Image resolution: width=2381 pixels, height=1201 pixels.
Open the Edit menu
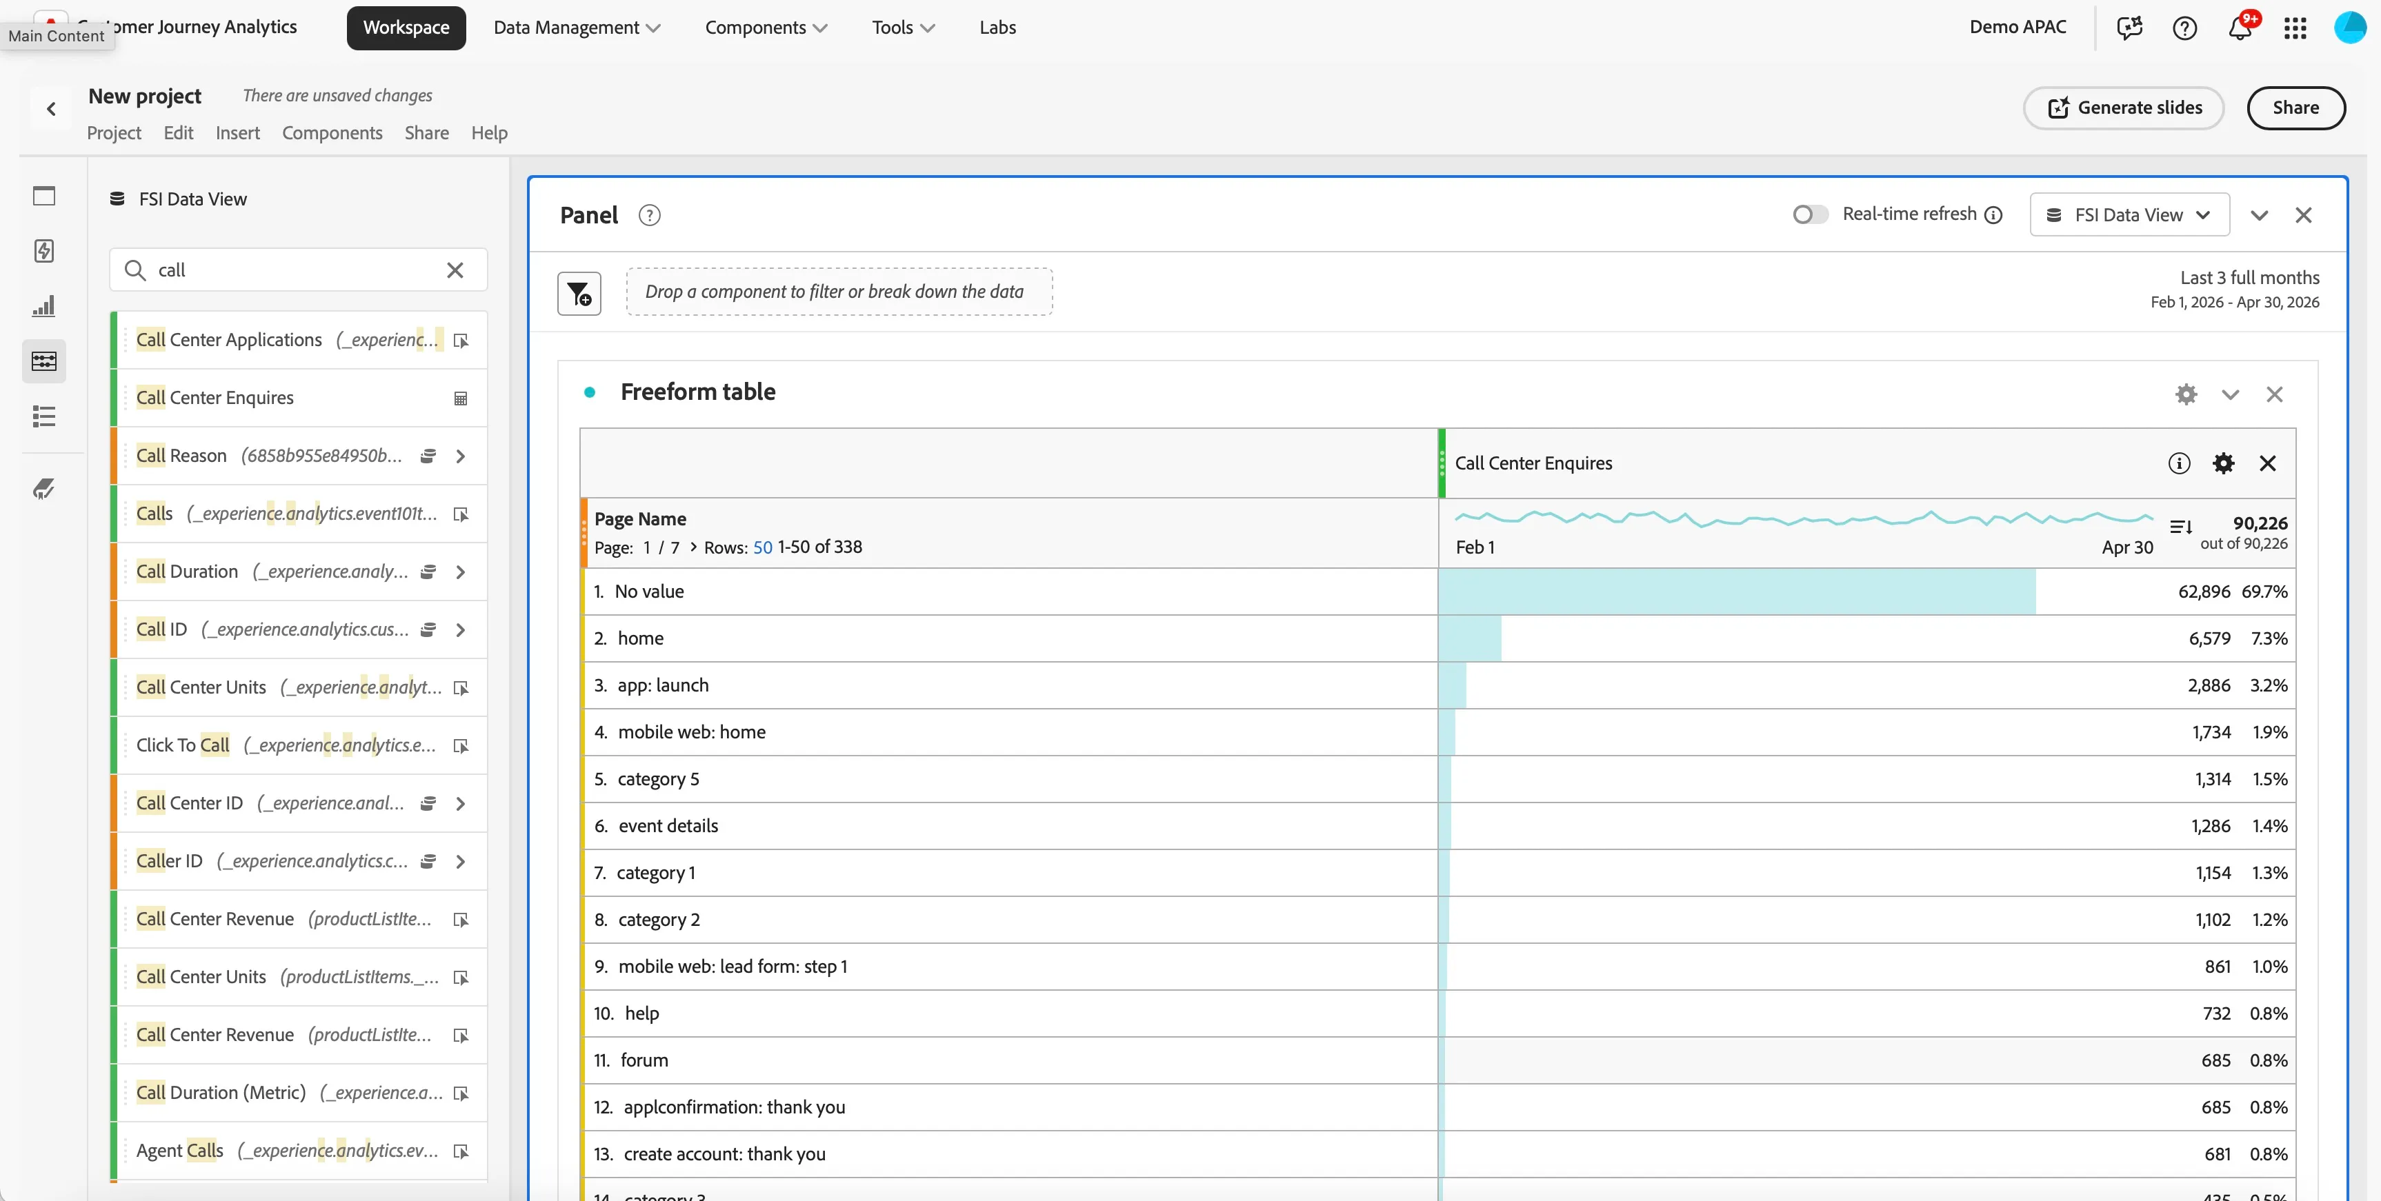click(179, 133)
